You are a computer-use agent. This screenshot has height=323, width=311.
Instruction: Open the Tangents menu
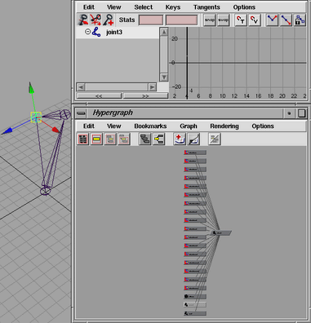207,7
